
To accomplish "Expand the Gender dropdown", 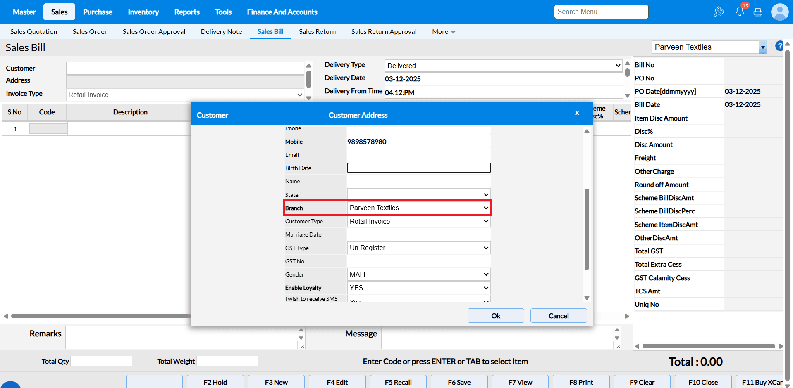I will [419, 274].
